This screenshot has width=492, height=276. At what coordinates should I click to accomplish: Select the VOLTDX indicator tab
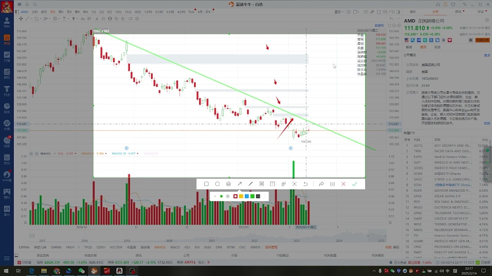(x=116, y=247)
